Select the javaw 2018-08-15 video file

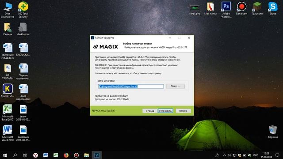click(23, 113)
